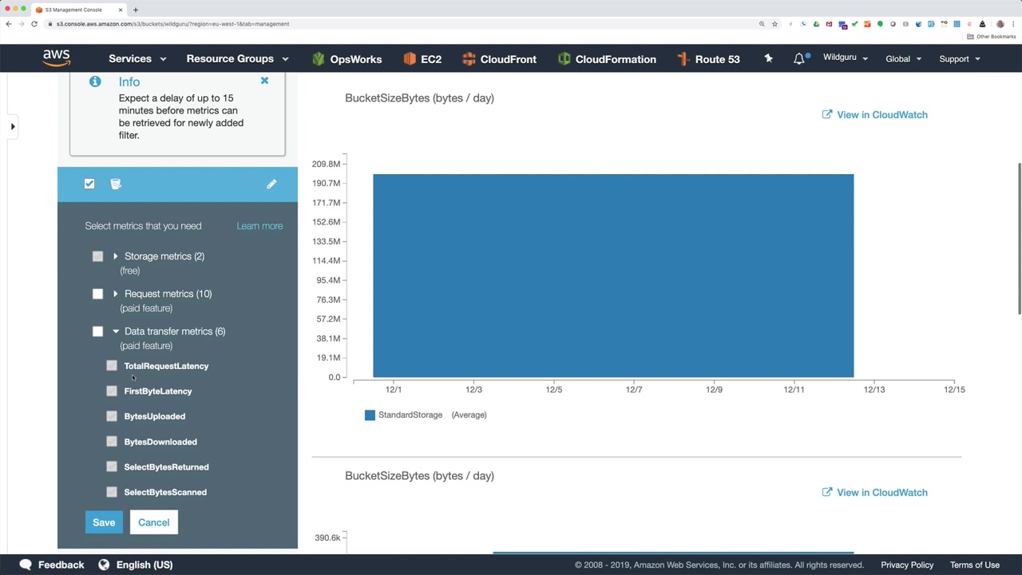Image resolution: width=1022 pixels, height=575 pixels.
Task: Click the language globe icon
Action: click(104, 565)
